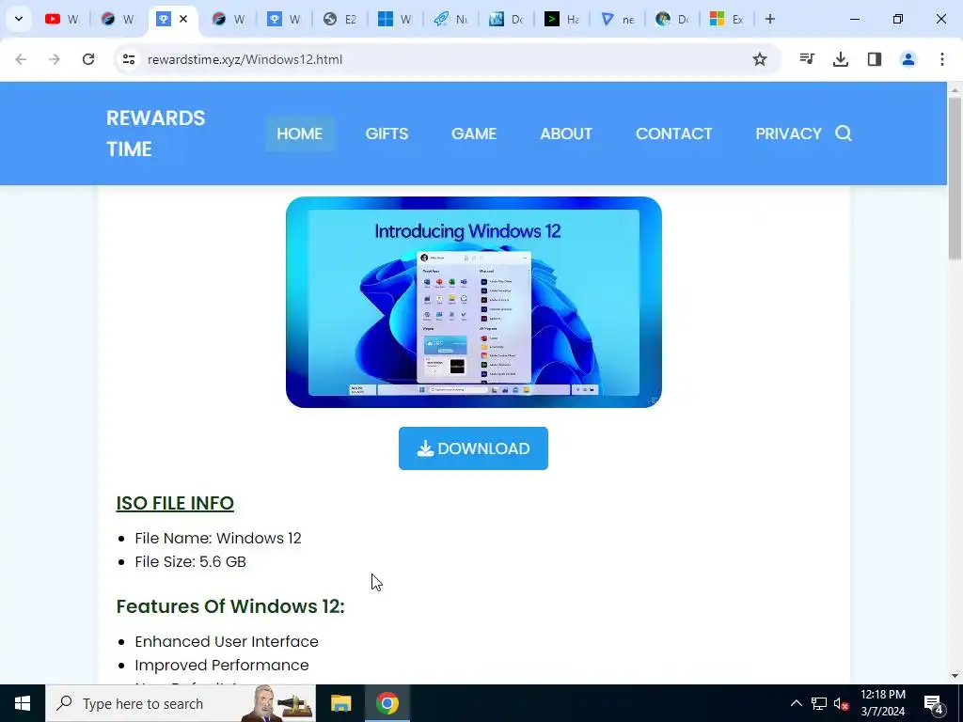Viewport: 963px width, 722px height.
Task: Switch to the Windows logo tab
Action: [395, 19]
